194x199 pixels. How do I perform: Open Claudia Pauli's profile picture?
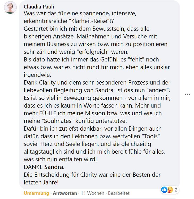click(x=10, y=7)
